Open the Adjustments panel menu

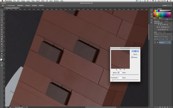coord(172,21)
